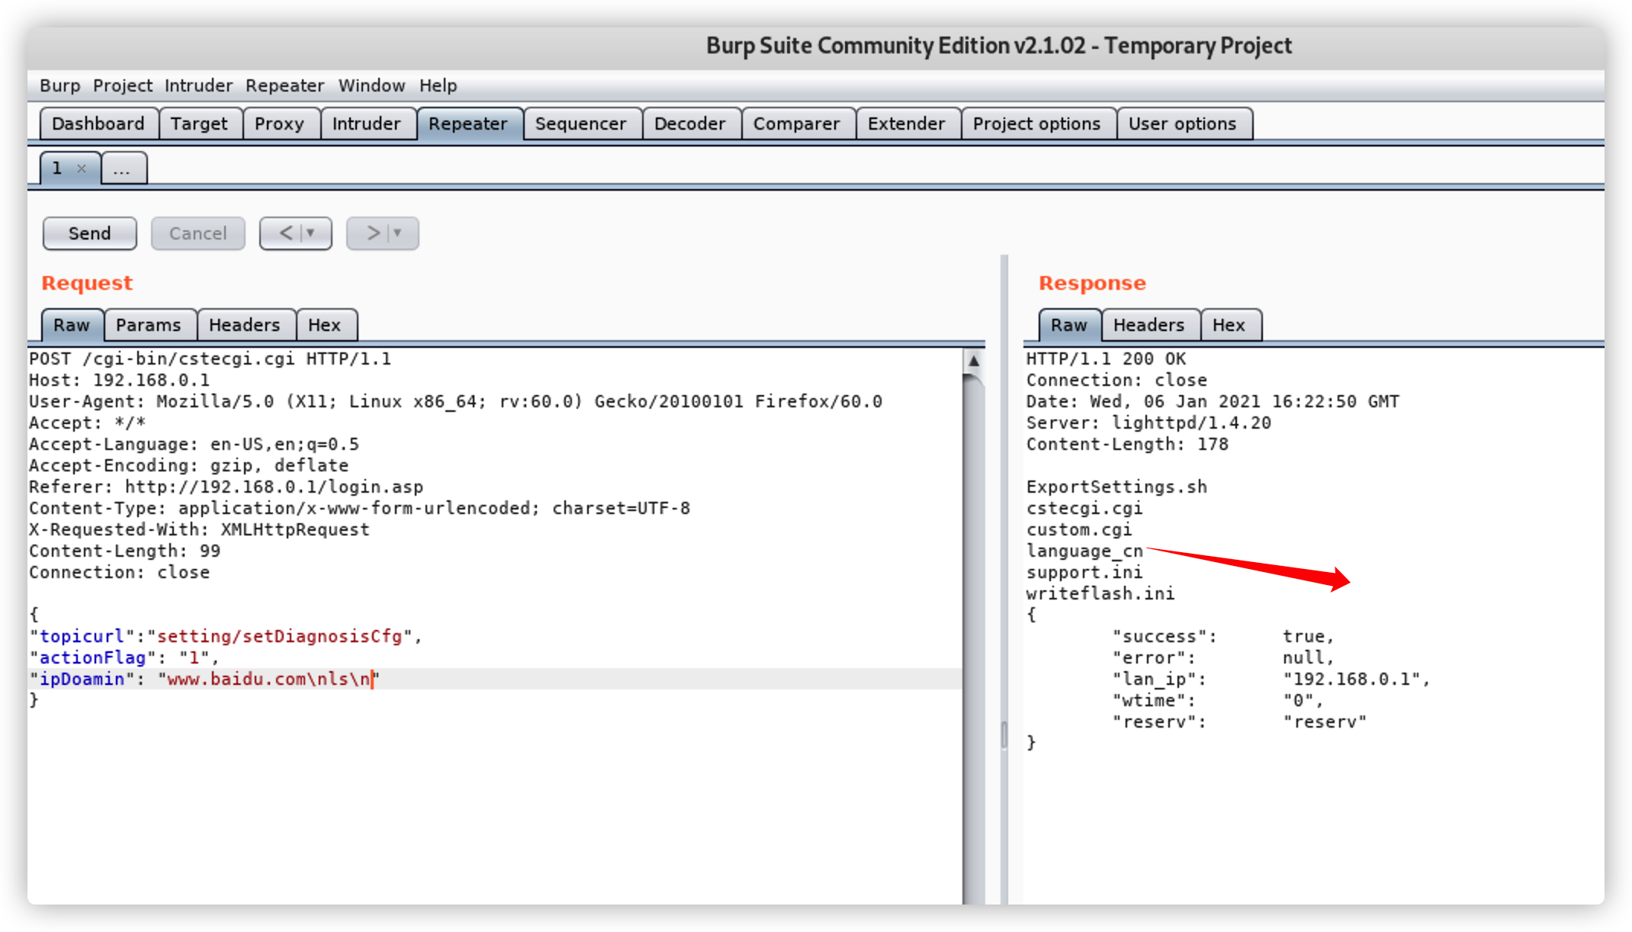
Task: Select the Request Raw tab
Action: pos(72,325)
